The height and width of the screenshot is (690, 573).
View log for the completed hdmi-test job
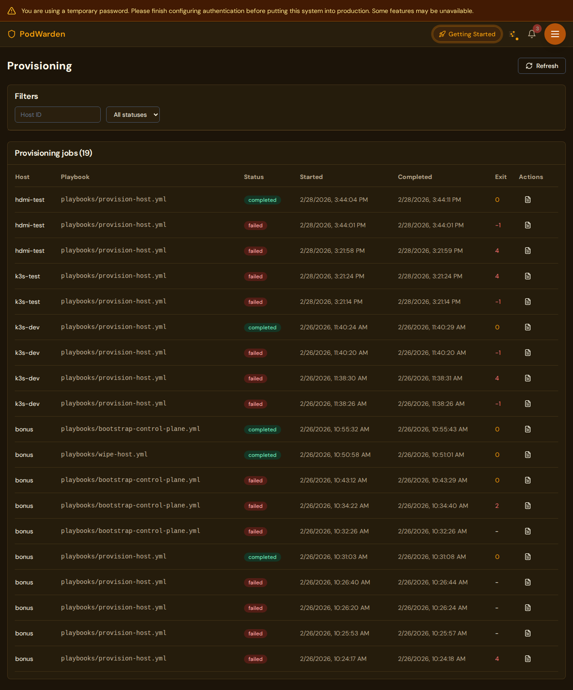pos(527,200)
